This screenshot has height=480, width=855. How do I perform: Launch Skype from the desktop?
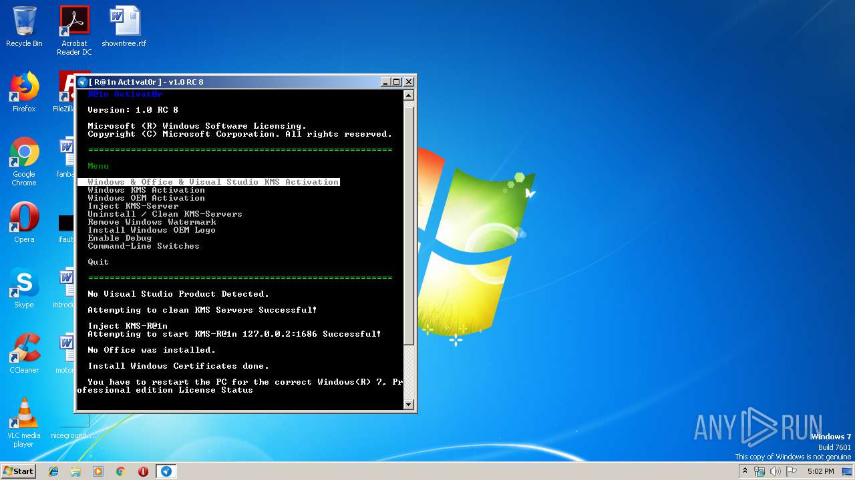click(24, 288)
